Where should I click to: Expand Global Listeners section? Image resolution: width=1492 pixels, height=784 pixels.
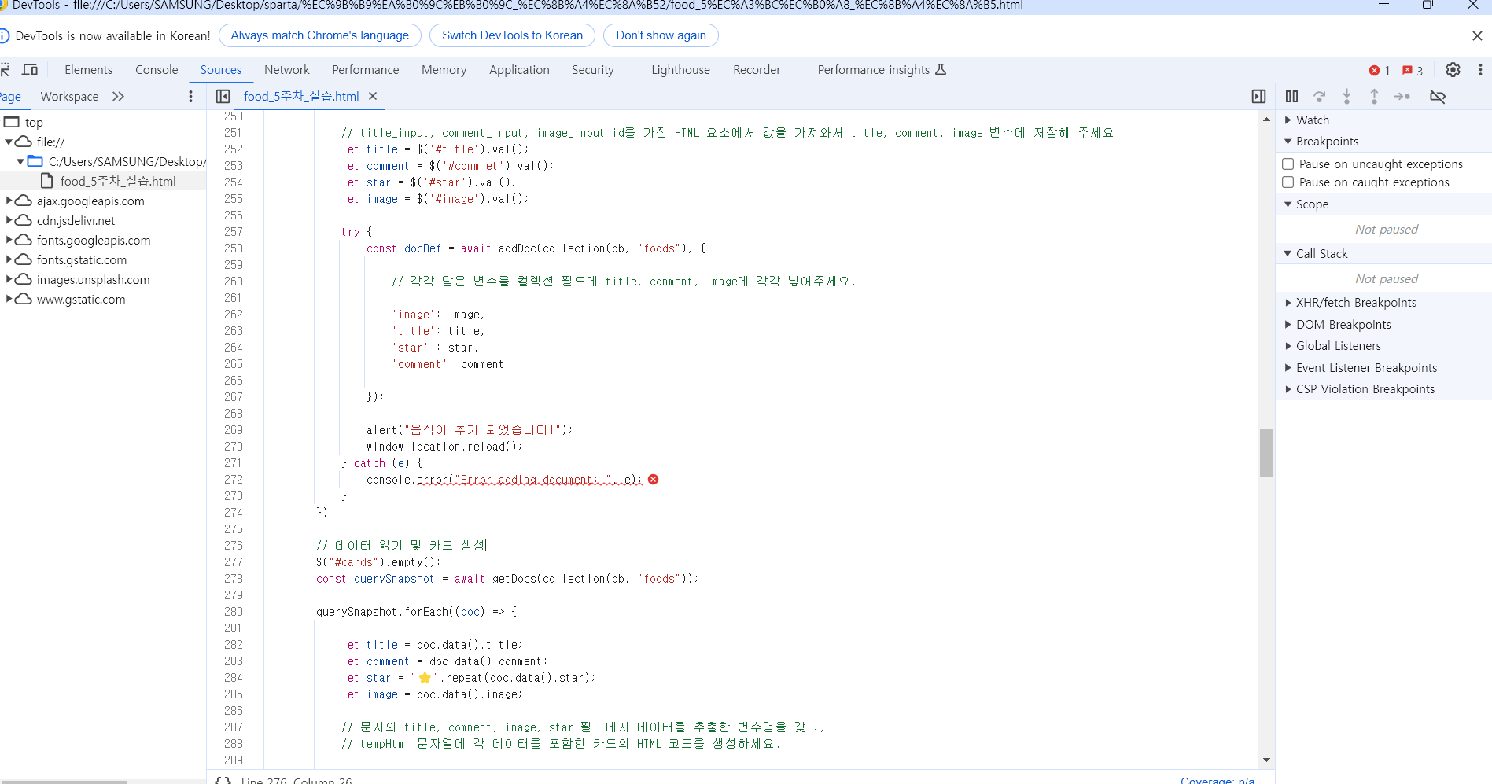point(1288,346)
